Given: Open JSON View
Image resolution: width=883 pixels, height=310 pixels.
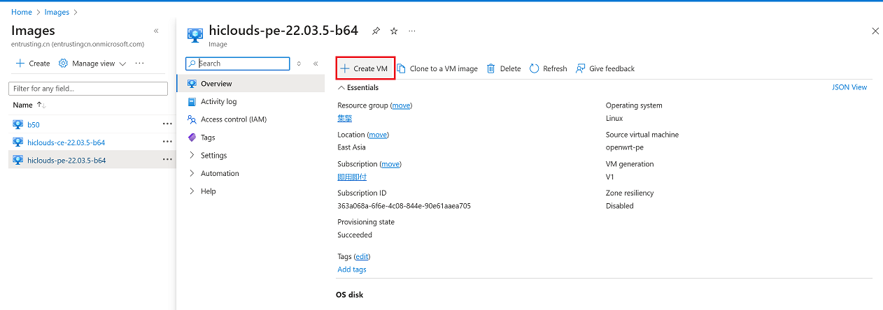Looking at the screenshot, I should [x=849, y=87].
